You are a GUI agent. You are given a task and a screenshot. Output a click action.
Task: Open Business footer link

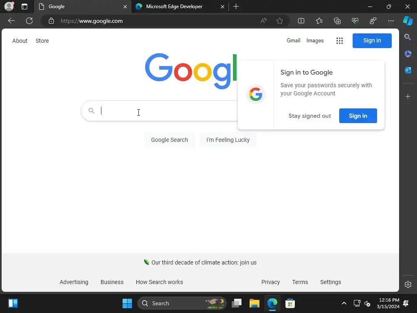coord(112,282)
